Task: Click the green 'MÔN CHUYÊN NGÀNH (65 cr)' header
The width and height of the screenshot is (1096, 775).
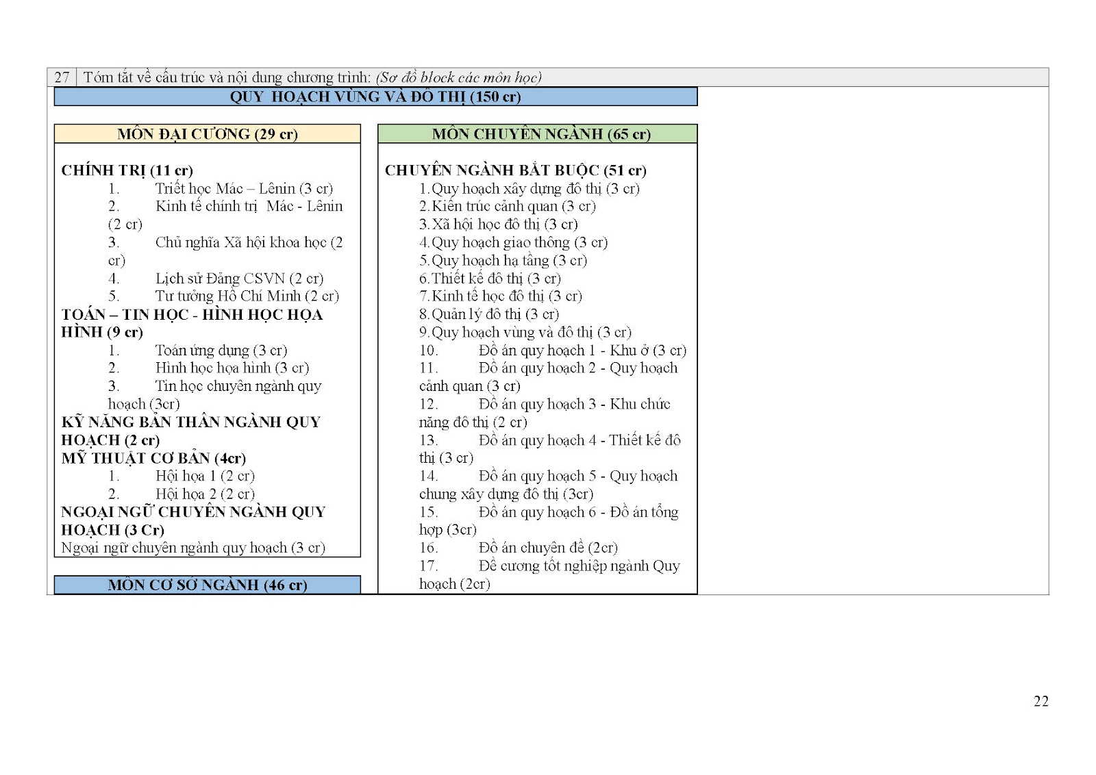Action: pyautogui.click(x=540, y=134)
